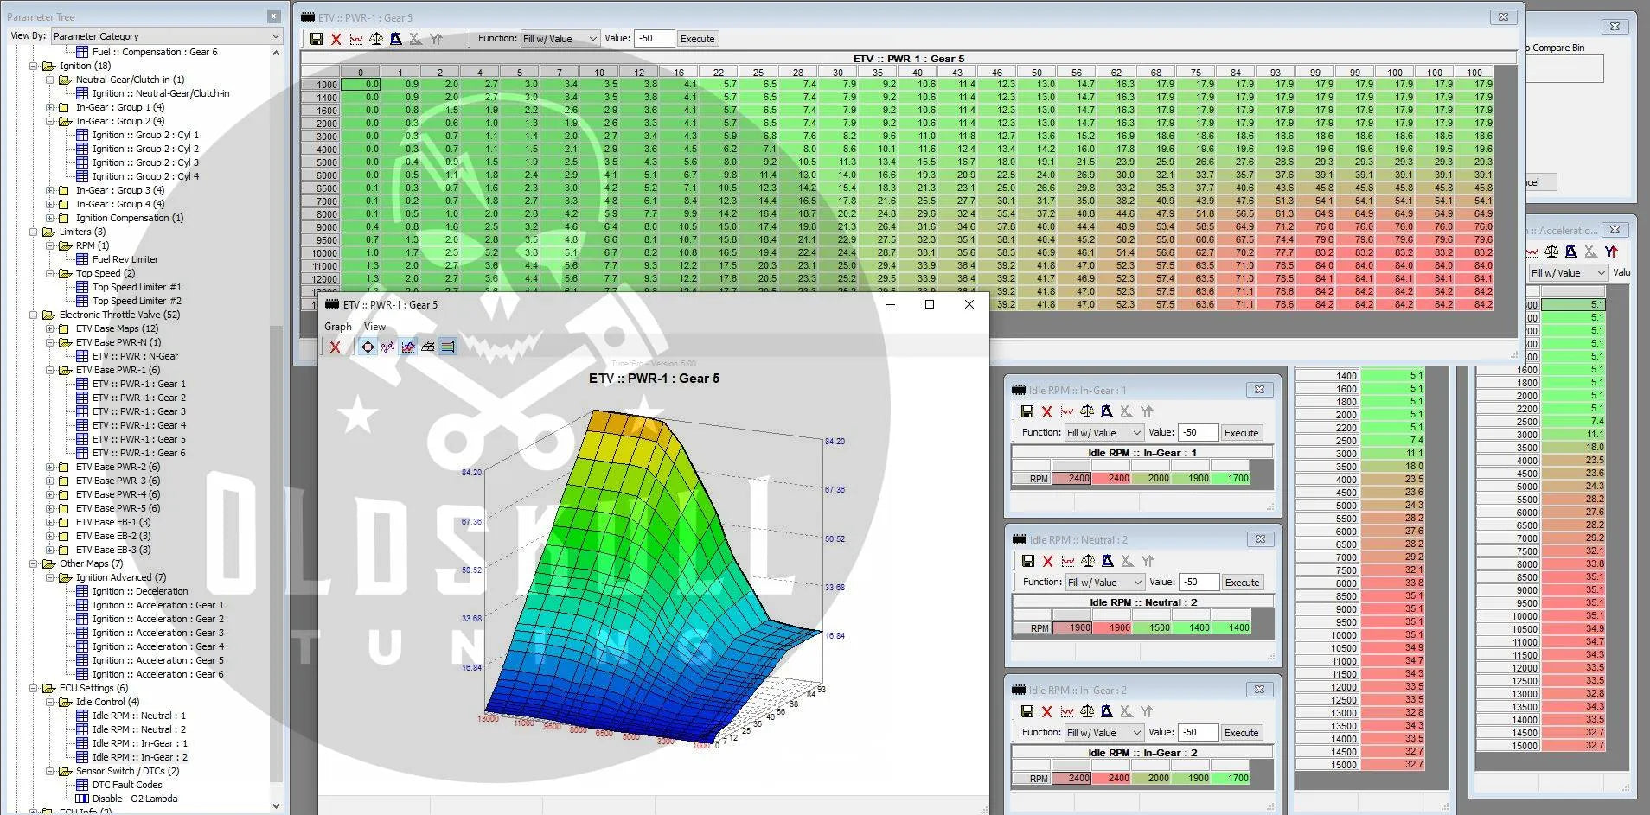The height and width of the screenshot is (815, 1650).
Task: Click Execute in the ETV Gear 5 table toolbar
Action: (x=697, y=39)
